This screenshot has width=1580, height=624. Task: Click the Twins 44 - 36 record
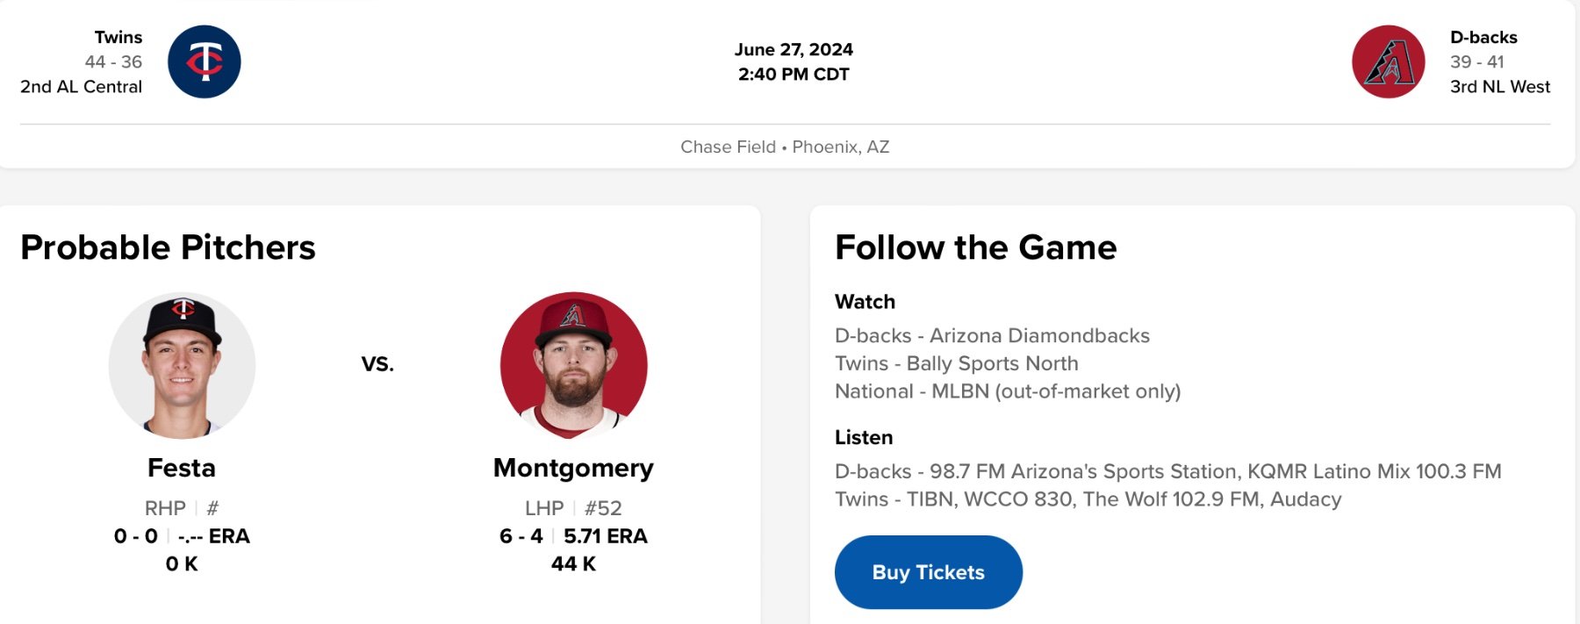tap(113, 61)
